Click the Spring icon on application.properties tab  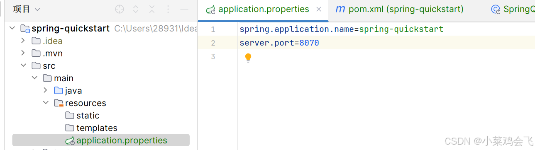(x=210, y=9)
